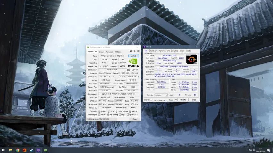Click the Ryzen 7 logo in CPU-Z
Screen dimensions: 273x153
(x=192, y=59)
